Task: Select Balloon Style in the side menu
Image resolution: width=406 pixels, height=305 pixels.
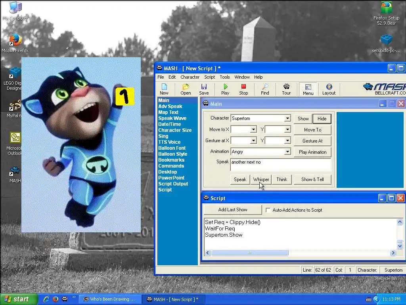Action: tap(173, 154)
